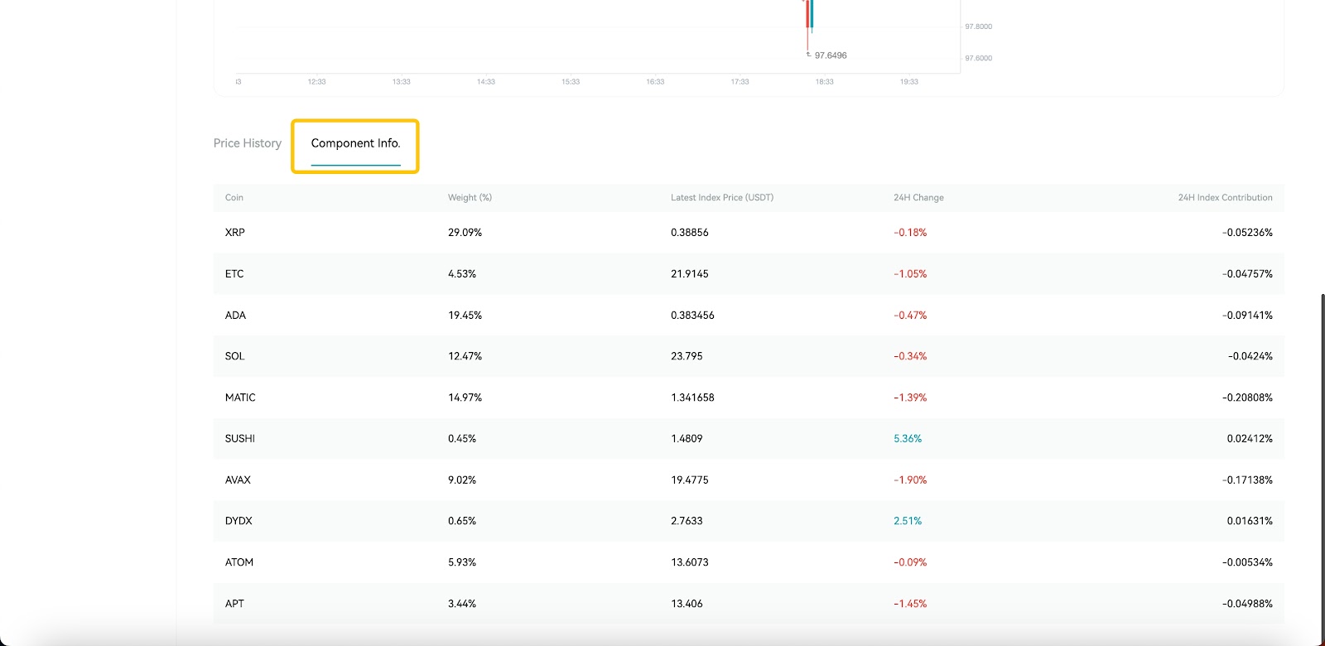Select the ADA coin name
The height and width of the screenshot is (646, 1325).
235,316
